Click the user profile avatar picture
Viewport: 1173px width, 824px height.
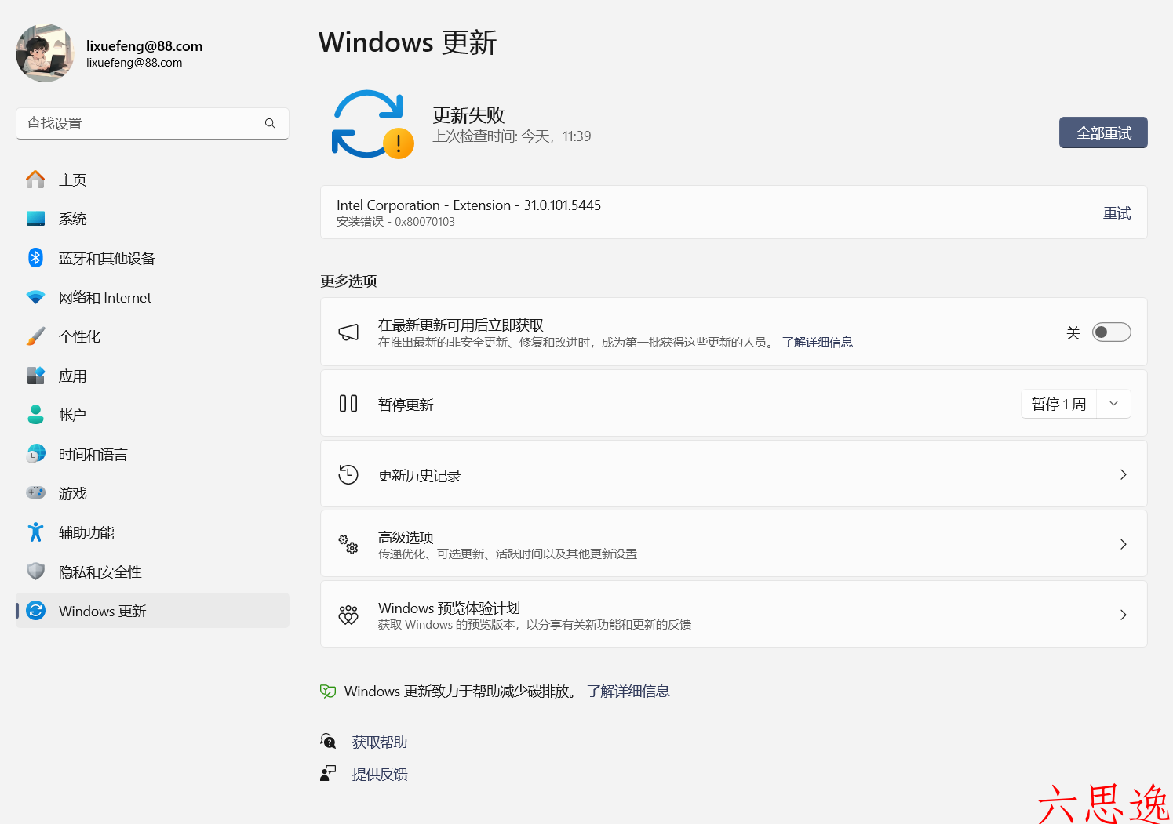pos(45,53)
